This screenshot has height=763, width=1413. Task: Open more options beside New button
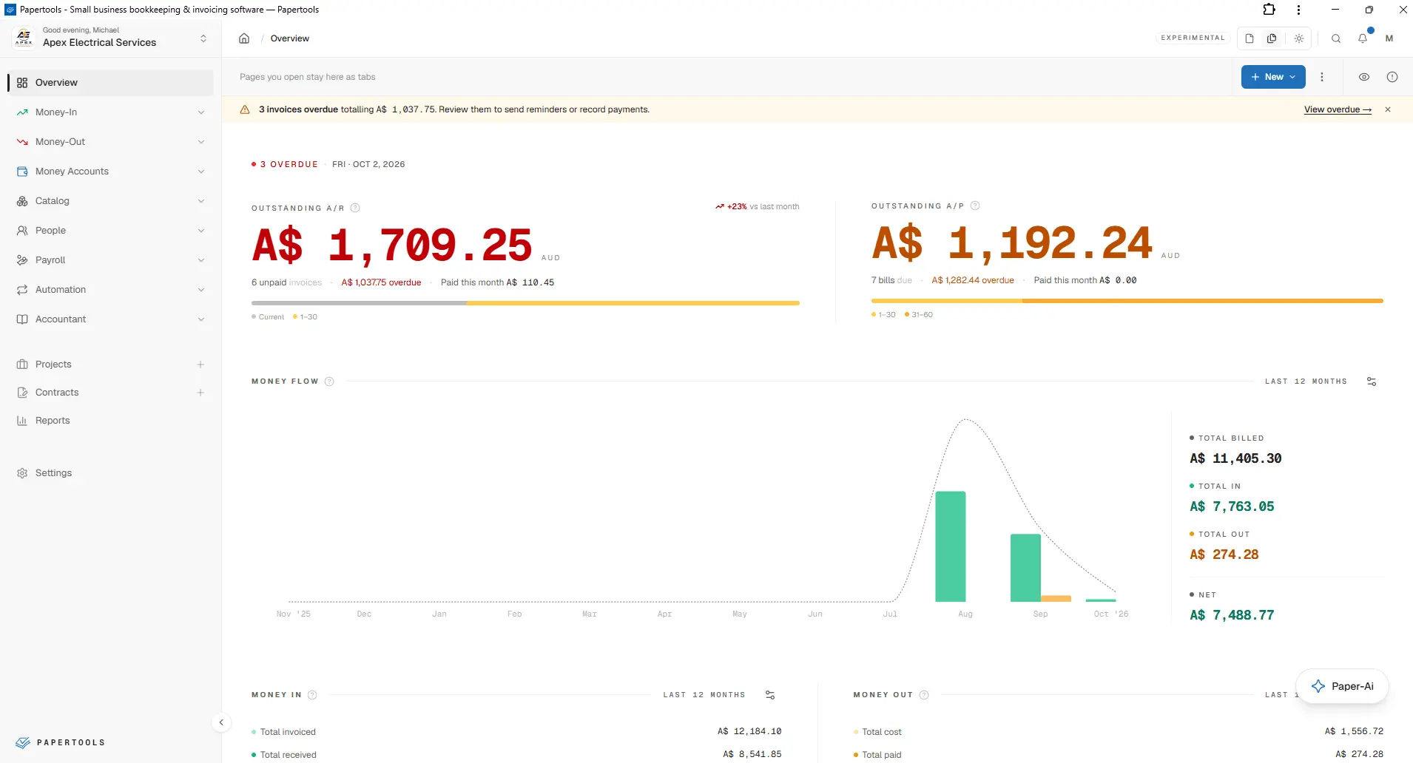pos(1322,77)
